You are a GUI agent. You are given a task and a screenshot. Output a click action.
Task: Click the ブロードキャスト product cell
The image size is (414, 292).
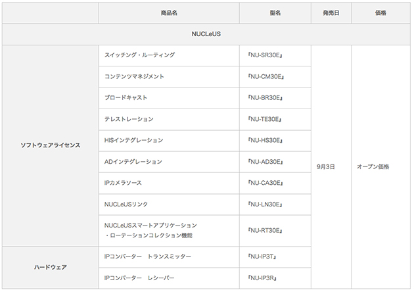(x=126, y=97)
